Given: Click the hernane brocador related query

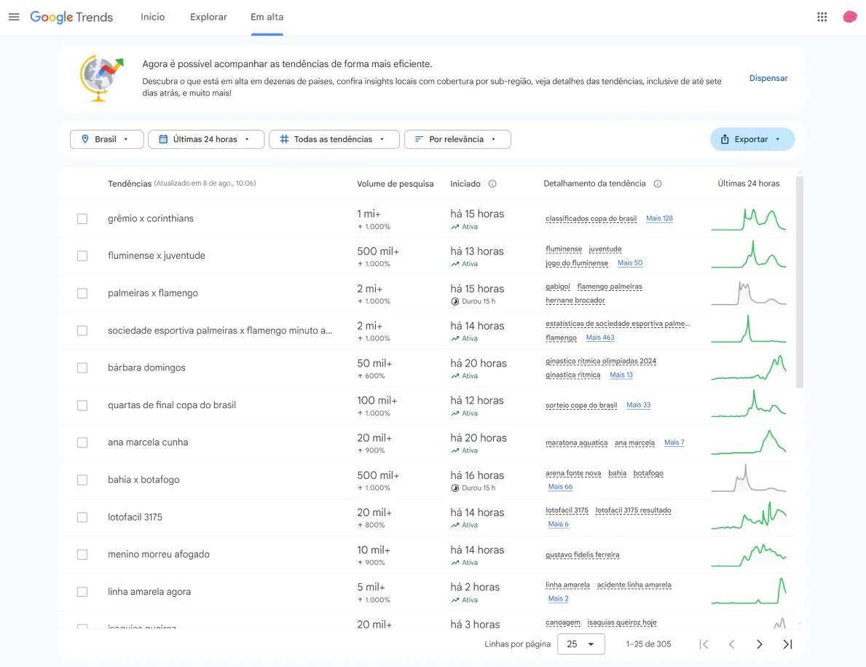Looking at the screenshot, I should click(575, 300).
